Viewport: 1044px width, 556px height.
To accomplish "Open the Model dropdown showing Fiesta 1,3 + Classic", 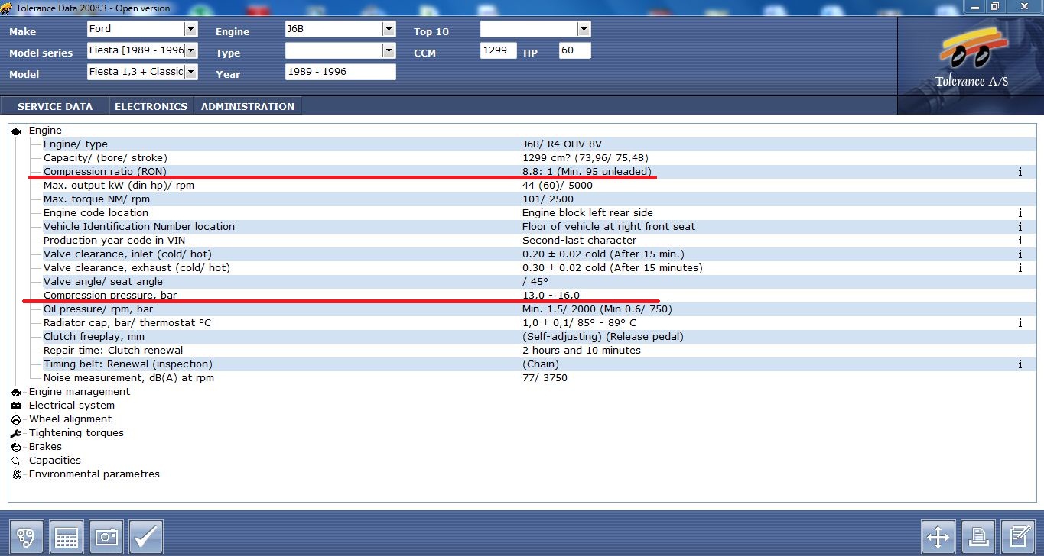I will (x=190, y=72).
